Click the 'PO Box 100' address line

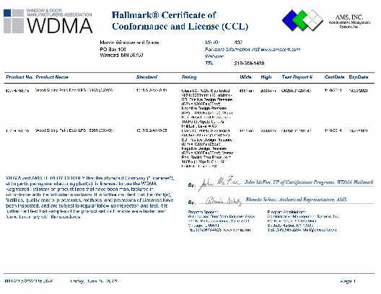[x=113, y=49]
